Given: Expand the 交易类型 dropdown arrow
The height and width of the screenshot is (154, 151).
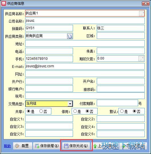Looking at the screenshot, I should tap(70, 104).
